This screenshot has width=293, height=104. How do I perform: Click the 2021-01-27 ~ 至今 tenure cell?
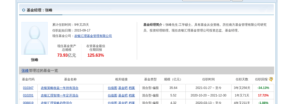click(x=208, y=88)
